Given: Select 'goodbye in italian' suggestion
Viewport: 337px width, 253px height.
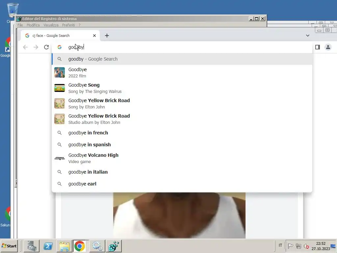Looking at the screenshot, I should (182, 172).
